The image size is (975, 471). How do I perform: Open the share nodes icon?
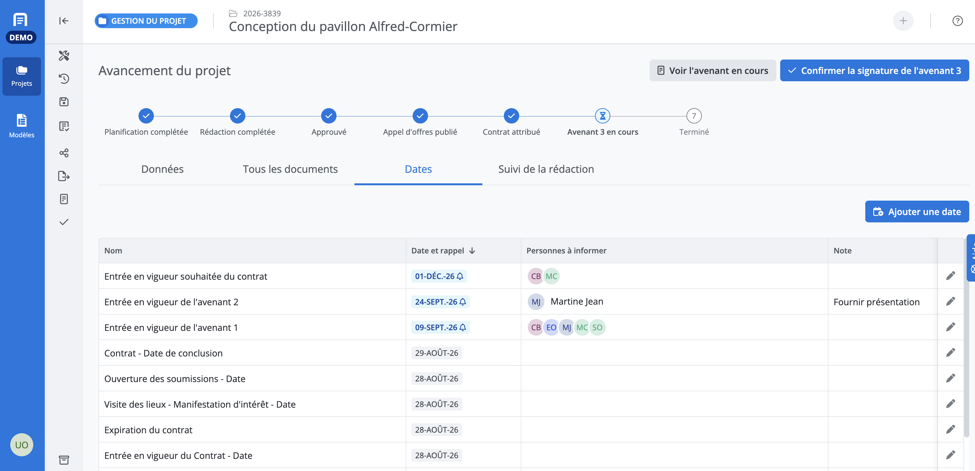(64, 153)
